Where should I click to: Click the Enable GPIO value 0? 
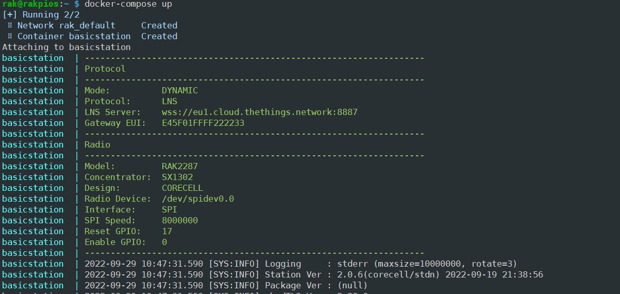click(164, 242)
